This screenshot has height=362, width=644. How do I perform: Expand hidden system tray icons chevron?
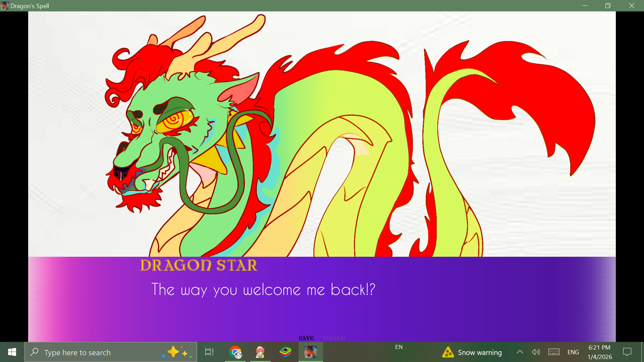click(520, 352)
